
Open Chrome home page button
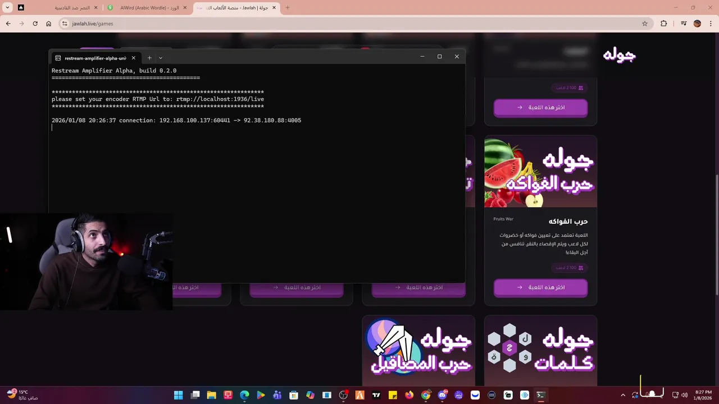coord(48,24)
